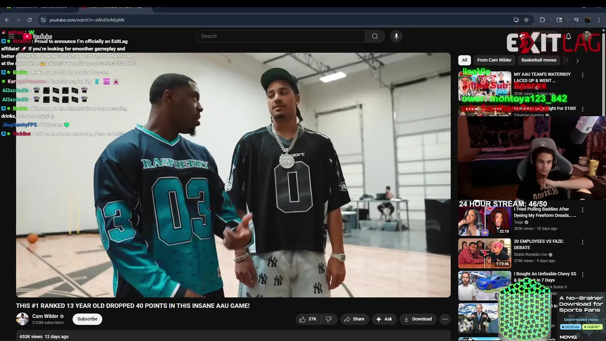
Task: Open the Chrome three-dot menu
Action: pos(599,20)
